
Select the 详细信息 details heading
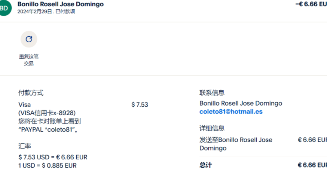click(x=212, y=128)
